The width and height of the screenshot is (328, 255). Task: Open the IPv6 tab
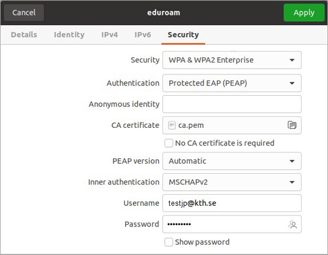point(143,35)
